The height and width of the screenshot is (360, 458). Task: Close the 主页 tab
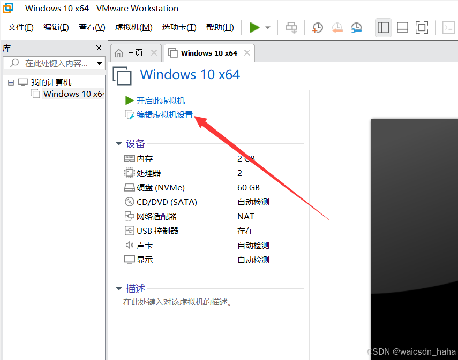pos(154,53)
